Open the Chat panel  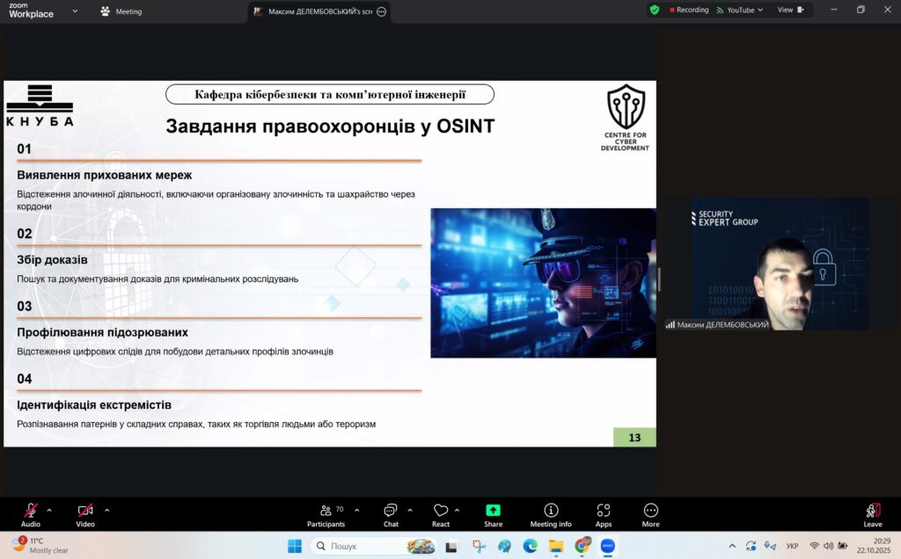[391, 513]
